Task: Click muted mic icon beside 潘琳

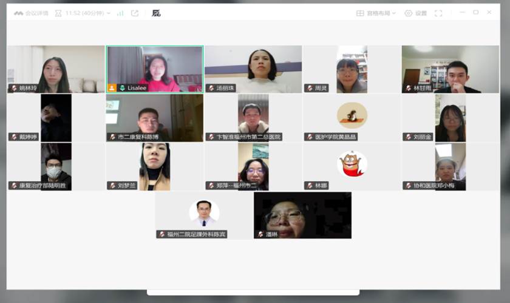Action: point(260,234)
